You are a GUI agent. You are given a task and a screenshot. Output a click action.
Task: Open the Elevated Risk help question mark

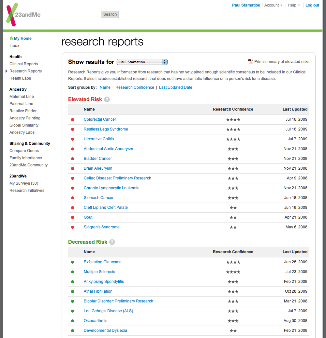coord(107,100)
